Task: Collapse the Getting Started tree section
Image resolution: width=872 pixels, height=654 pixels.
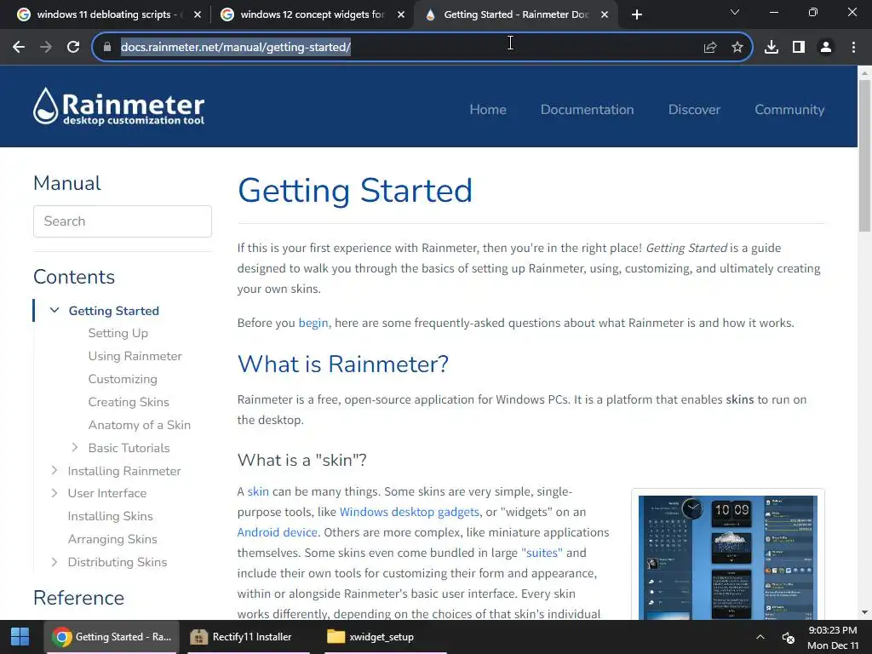Action: point(54,310)
